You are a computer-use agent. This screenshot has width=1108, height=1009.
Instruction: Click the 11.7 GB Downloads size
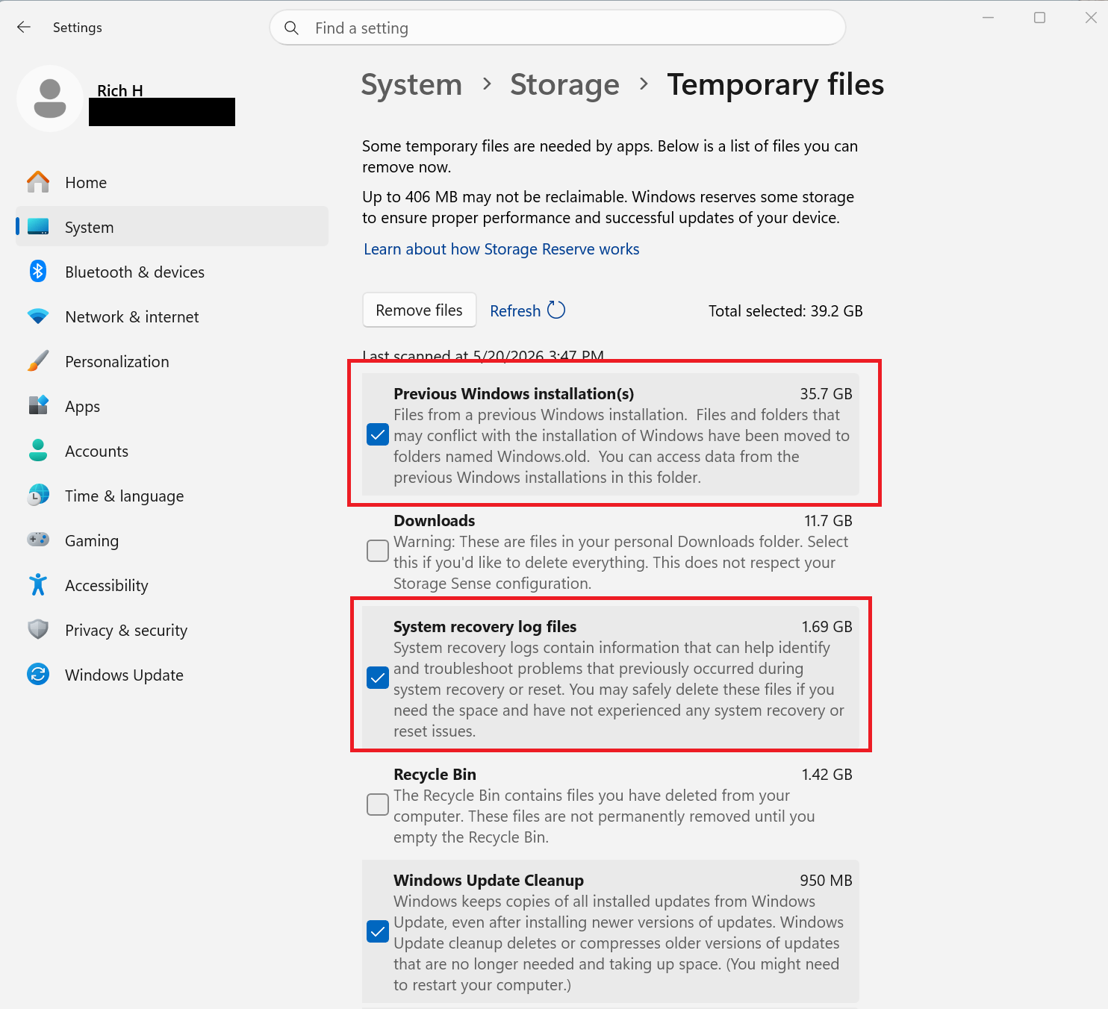click(829, 520)
